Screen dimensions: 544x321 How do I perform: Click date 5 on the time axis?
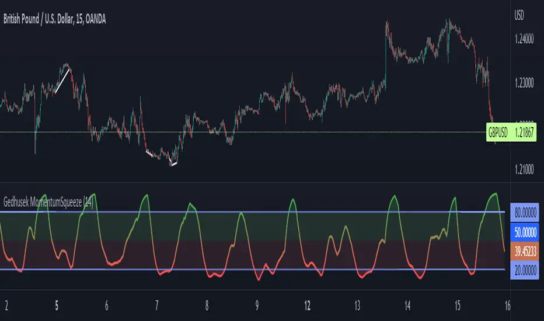[x=57, y=305]
